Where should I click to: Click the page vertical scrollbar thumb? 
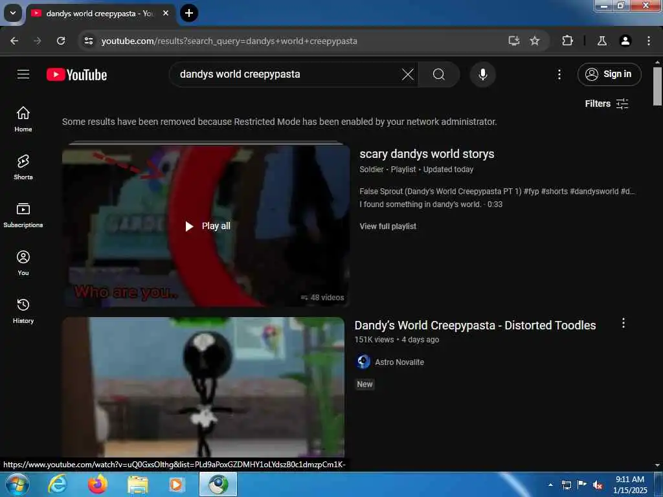(657, 86)
